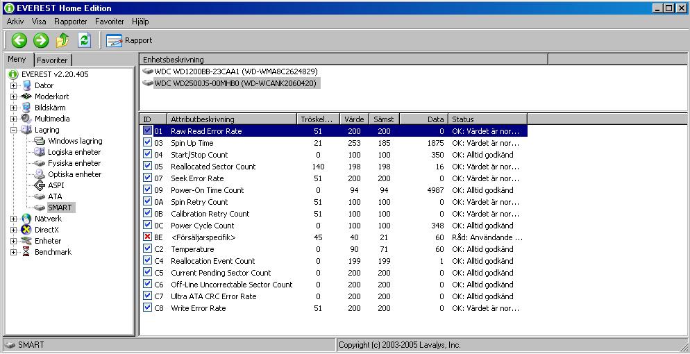Toggle the checkbox for Temperature
Viewport: 690px width, 354px height.
pyautogui.click(x=147, y=248)
